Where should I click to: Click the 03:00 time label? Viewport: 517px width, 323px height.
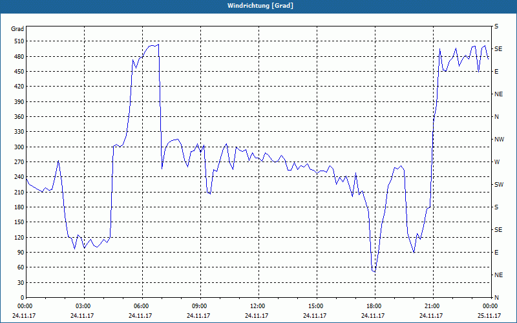coord(83,306)
